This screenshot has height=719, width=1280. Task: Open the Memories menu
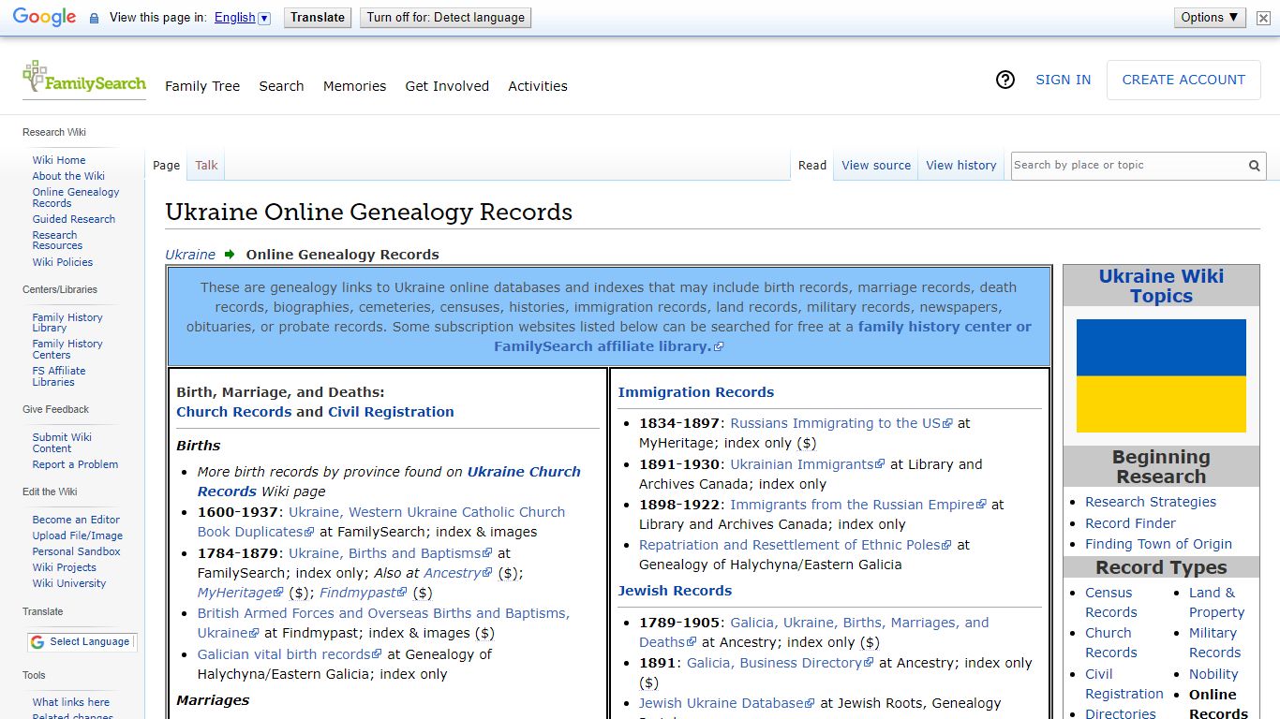[354, 86]
